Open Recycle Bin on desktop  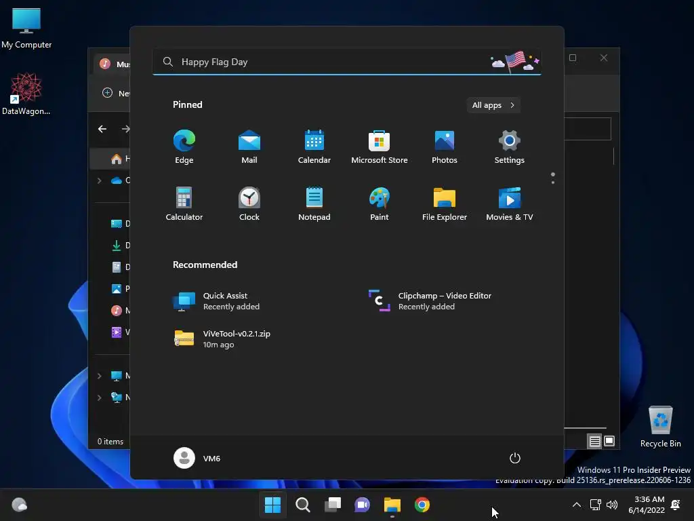660,427
